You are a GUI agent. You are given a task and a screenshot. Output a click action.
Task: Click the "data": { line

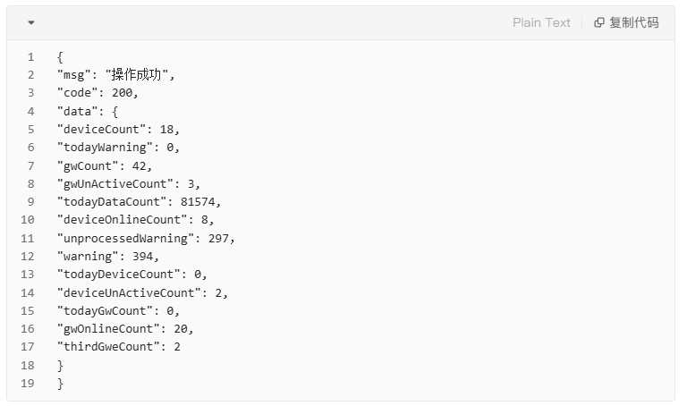(88, 111)
